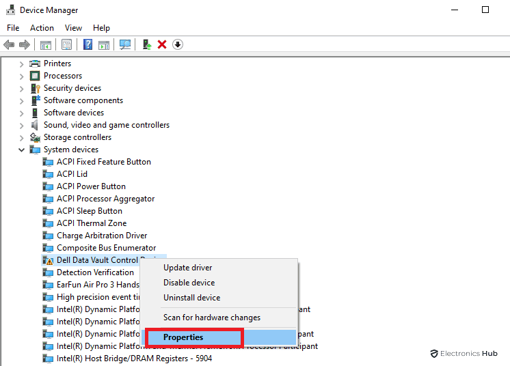Choose Uninstall device from context menu
The width and height of the screenshot is (510, 366).
(x=191, y=298)
